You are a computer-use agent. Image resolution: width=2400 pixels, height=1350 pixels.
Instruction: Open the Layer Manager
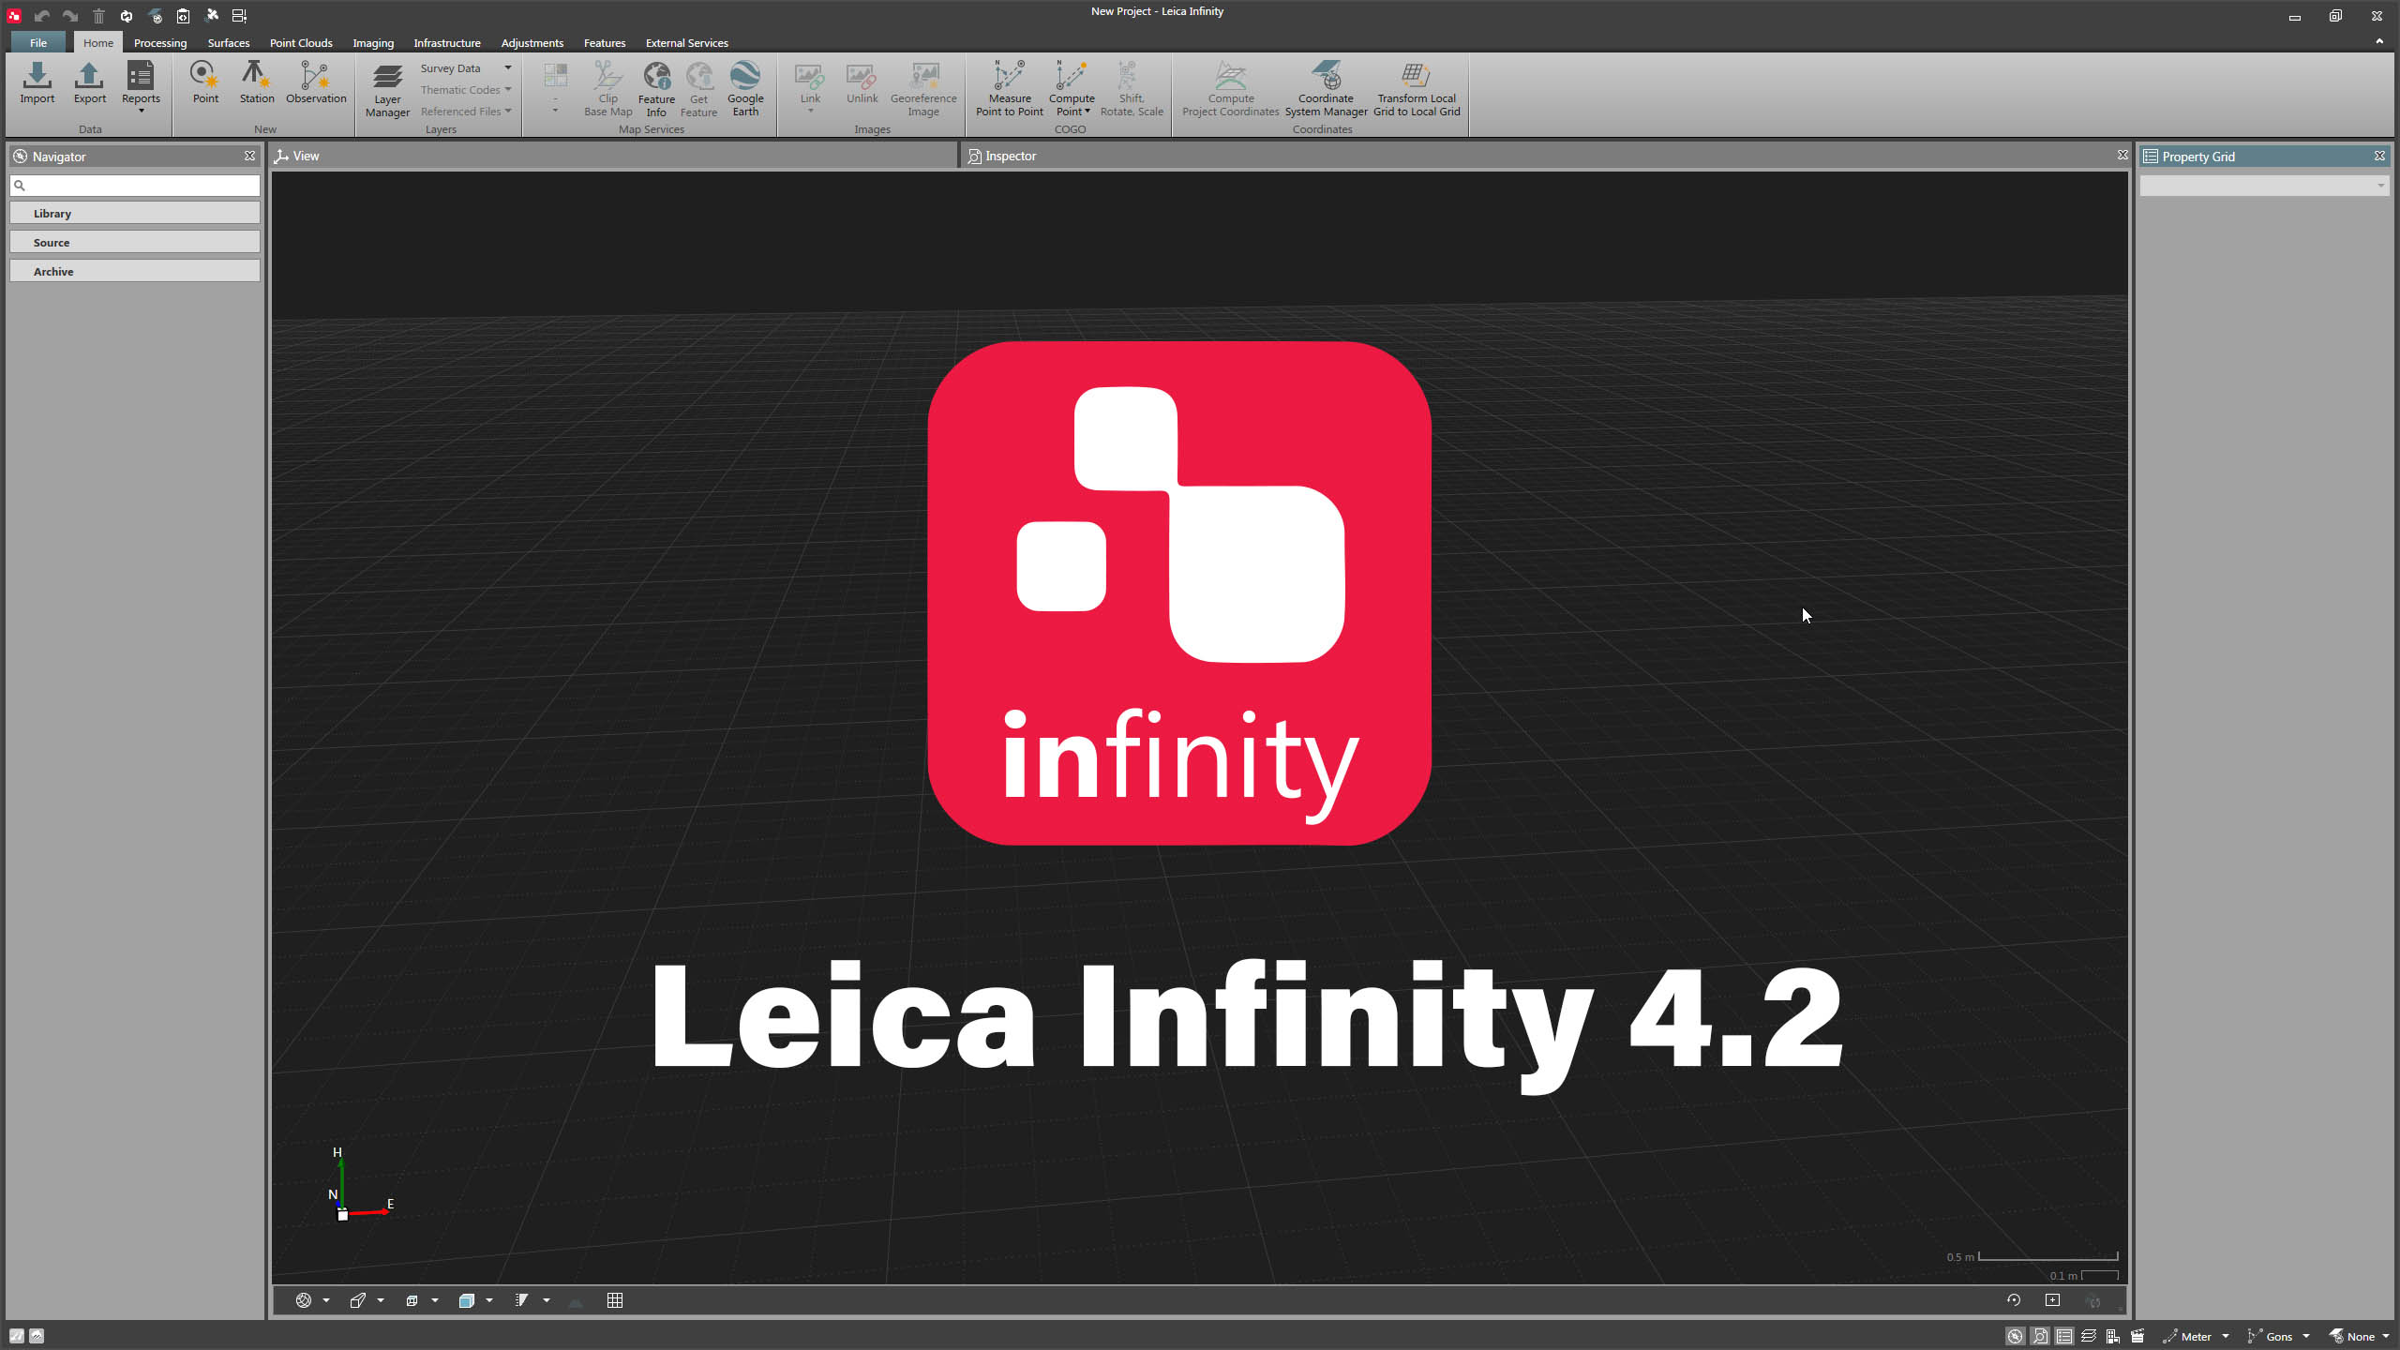point(387,90)
